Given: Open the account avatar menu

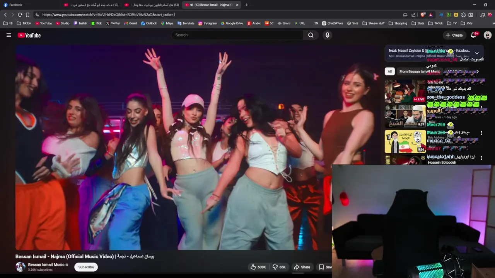Looking at the screenshot, I should [488, 35].
